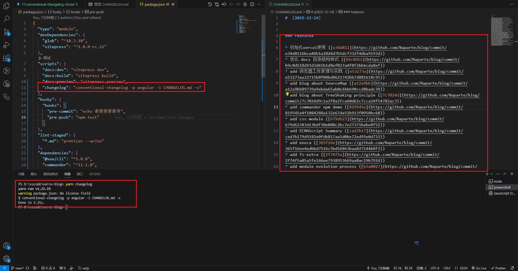Open more actions for right editor group
This screenshot has height=271, width=518.
512,4
